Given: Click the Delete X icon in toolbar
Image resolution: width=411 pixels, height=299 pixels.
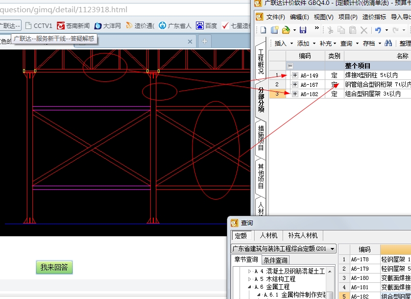Looking at the screenshot, I should pyautogui.click(x=364, y=30).
